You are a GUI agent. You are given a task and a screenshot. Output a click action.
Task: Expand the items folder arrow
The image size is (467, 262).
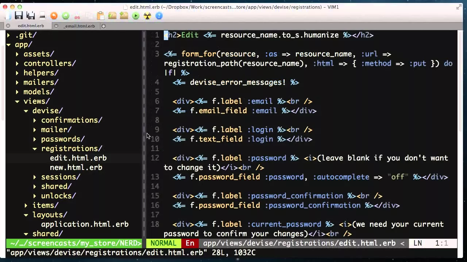click(26, 206)
